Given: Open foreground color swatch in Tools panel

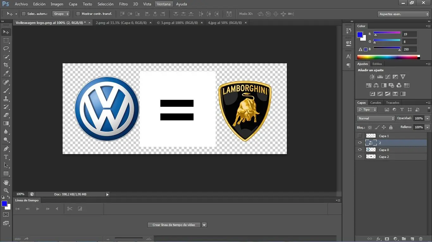Looking at the screenshot, I should coord(4,204).
